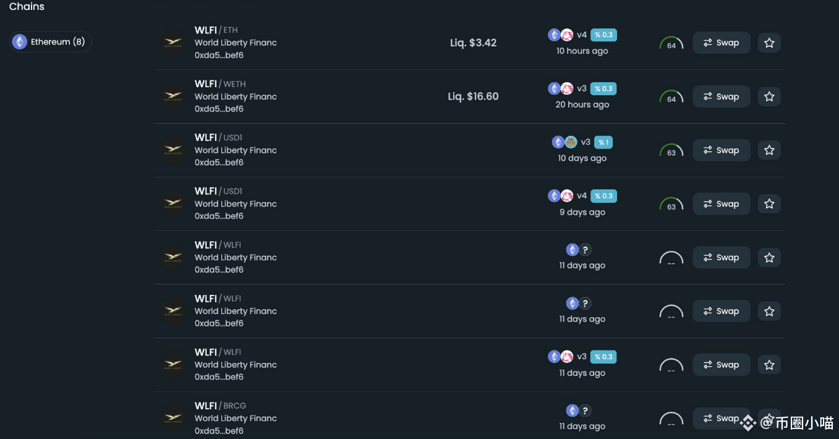
Task: Star the first WLFI/WLFI pair row
Action: point(769,257)
